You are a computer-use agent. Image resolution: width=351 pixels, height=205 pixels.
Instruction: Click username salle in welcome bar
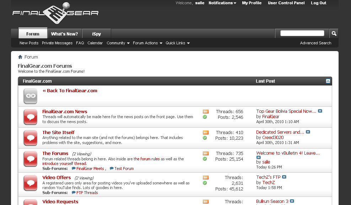point(200,3)
